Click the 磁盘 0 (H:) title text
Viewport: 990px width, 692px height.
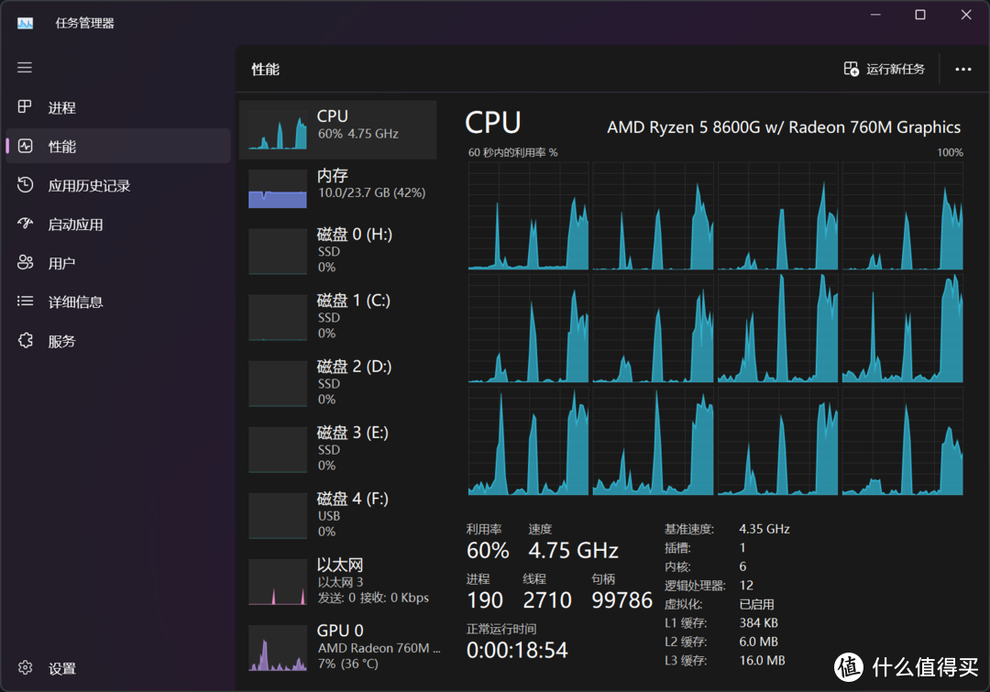[x=354, y=235]
